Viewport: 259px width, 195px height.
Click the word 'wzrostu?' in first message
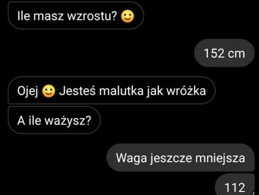coord(93,16)
